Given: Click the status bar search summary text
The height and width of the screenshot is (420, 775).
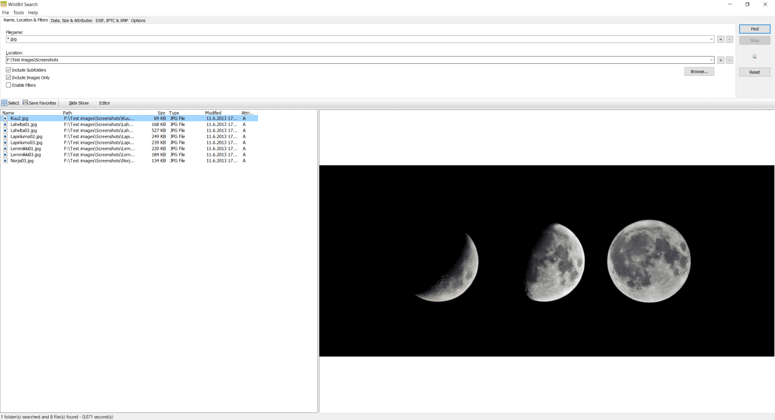Looking at the screenshot, I should [57, 417].
